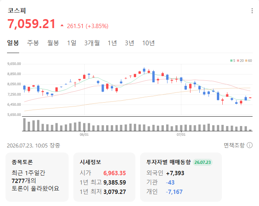Viewport: 259px width, 206px height.
Task: Click the 7,250.00 y-axis label
Action: tap(14, 94)
